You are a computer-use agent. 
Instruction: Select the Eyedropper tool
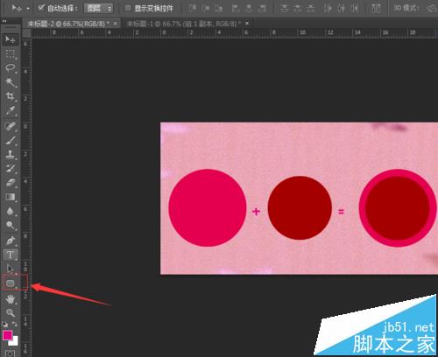(x=11, y=111)
